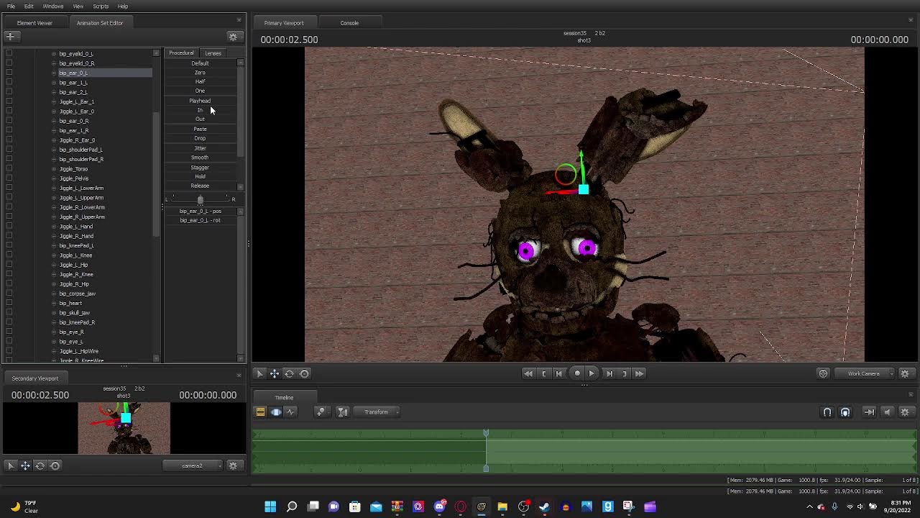Switch to Motion Editor mode in timeline
Image resolution: width=920 pixels, height=518 pixels.
(276, 412)
